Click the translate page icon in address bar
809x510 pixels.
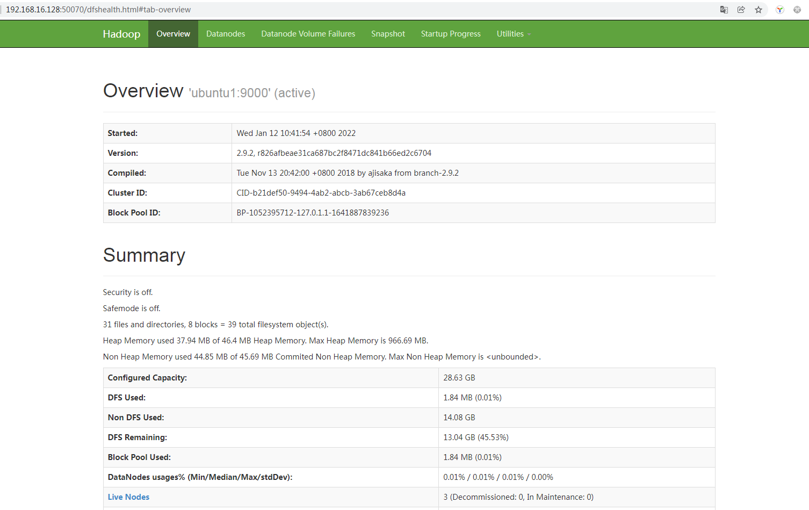tap(724, 10)
